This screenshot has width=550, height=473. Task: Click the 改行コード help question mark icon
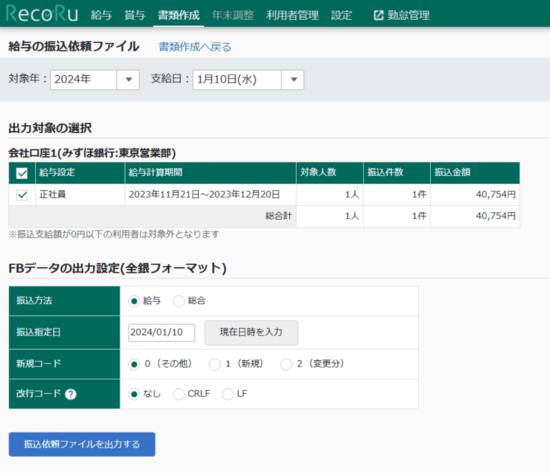71,394
